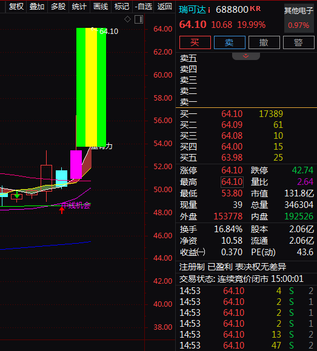The image size is (317, 351).
Task: Select the 画线 drawing tool
Action: pyautogui.click(x=101, y=7)
